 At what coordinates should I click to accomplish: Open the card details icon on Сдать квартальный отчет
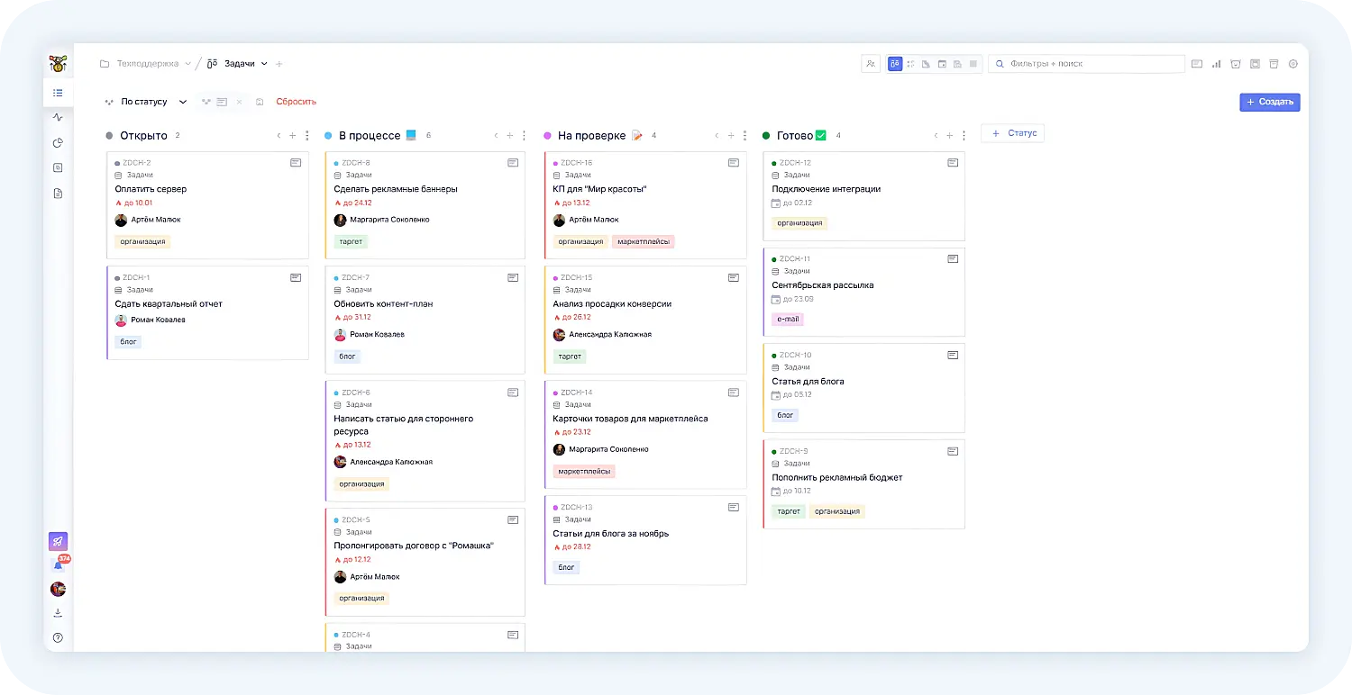tap(296, 277)
